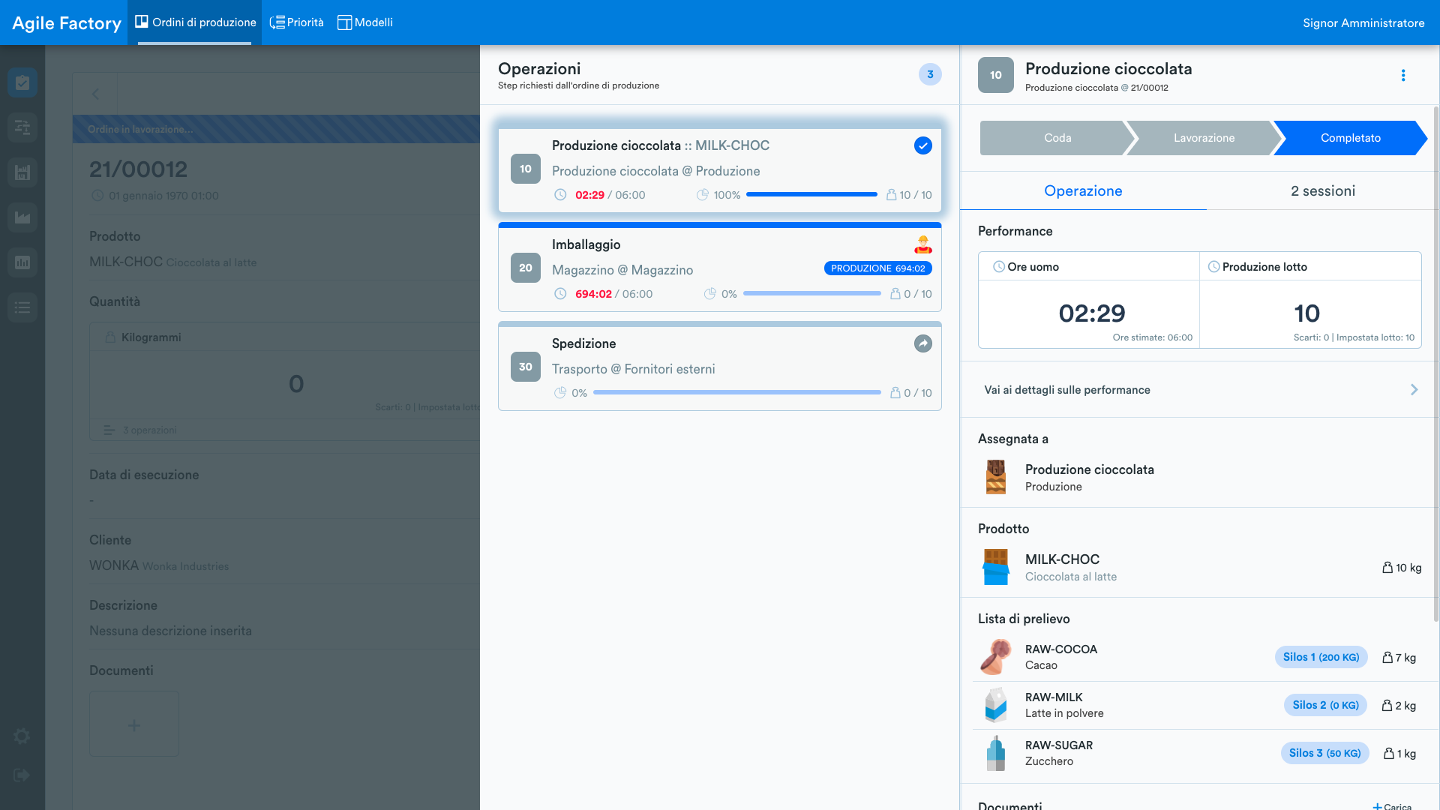This screenshot has width=1440, height=810.
Task: Click Carica to upload a document
Action: 1392,806
